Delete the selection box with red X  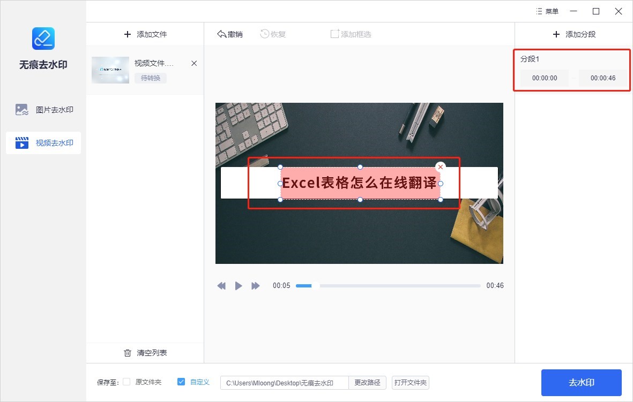pyautogui.click(x=441, y=167)
